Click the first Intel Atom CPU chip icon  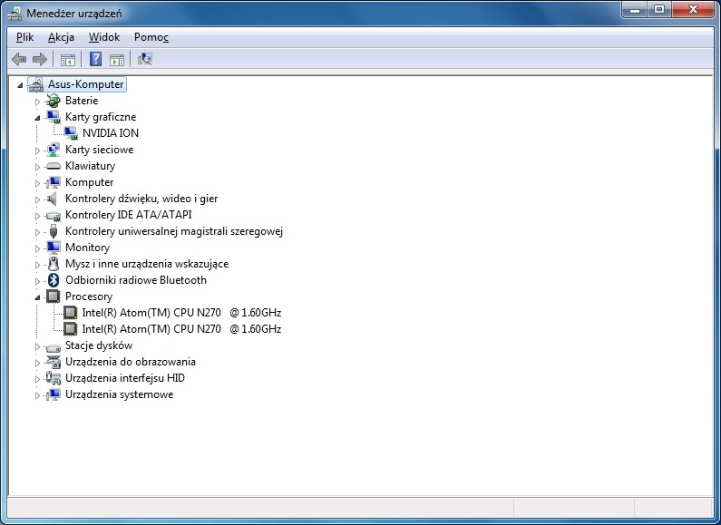point(71,313)
